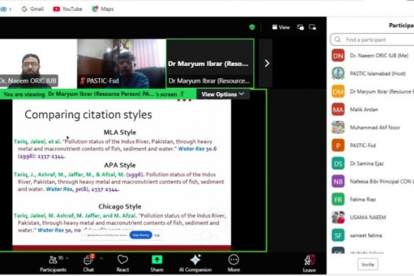The image size is (414, 276).
Task: Click the PASTIC Islamabad logo avatar
Action: pos(338,74)
